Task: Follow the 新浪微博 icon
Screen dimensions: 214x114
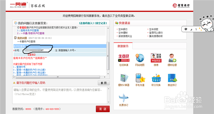Action: click(156, 58)
